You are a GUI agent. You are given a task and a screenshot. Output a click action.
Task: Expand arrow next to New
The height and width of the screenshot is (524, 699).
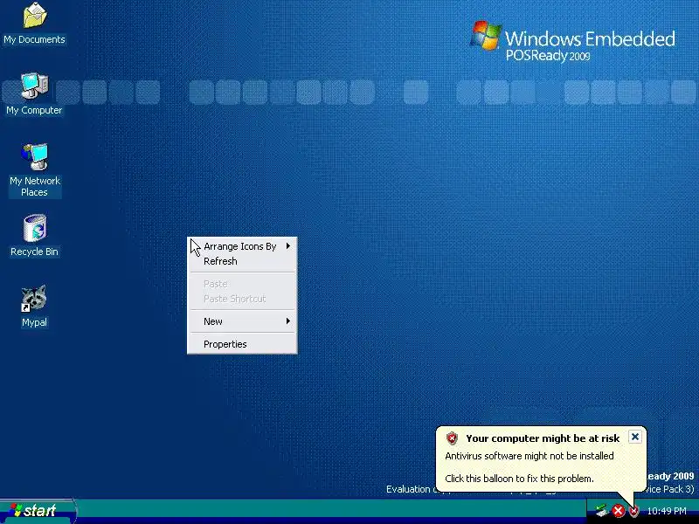tap(288, 321)
